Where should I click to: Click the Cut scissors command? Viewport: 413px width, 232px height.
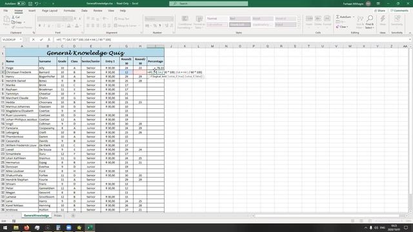[15, 17]
